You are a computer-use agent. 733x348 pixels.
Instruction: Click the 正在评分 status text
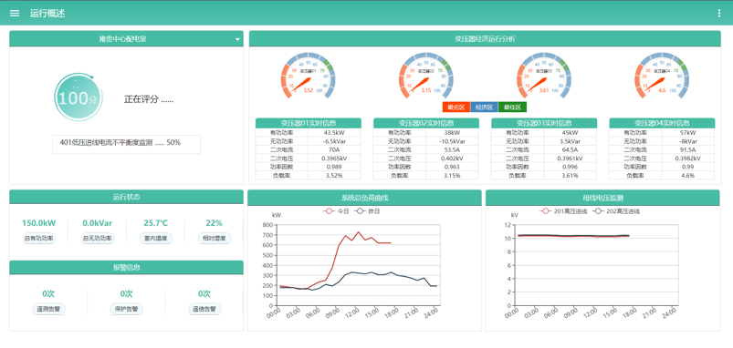click(149, 99)
